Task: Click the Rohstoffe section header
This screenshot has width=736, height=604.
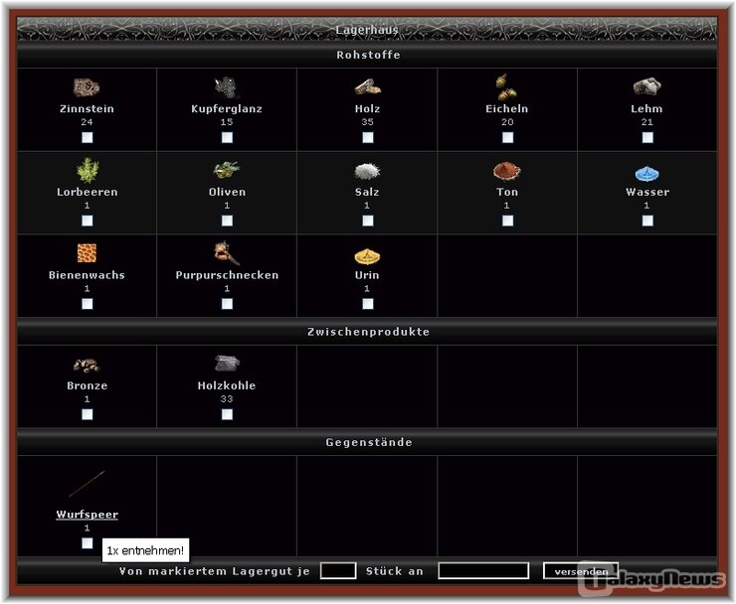Action: [368, 55]
